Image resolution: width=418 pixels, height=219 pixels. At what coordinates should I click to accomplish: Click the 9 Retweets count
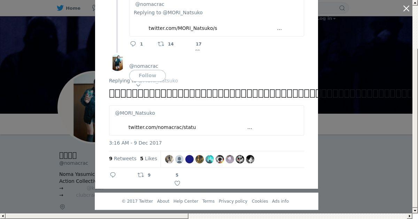point(123,159)
